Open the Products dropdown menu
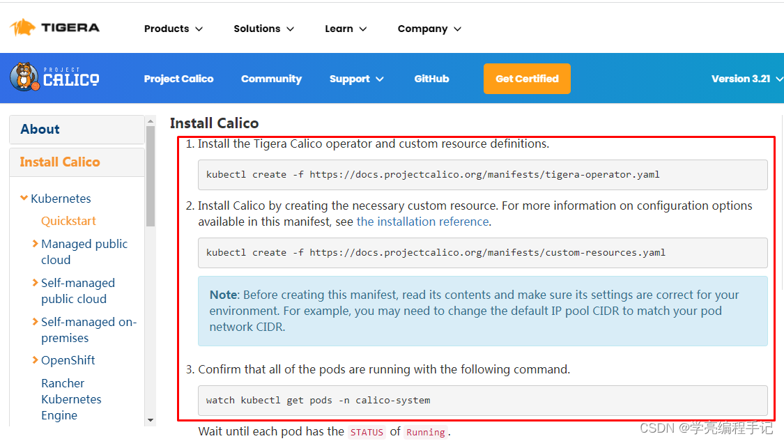This screenshot has width=784, height=441. point(173,29)
